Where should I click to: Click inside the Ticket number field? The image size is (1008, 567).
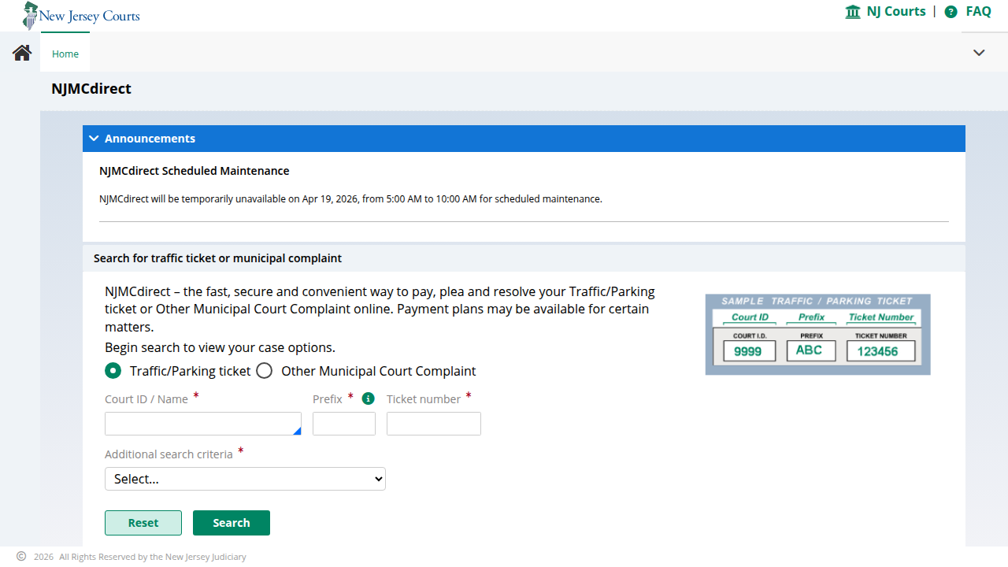tap(433, 423)
